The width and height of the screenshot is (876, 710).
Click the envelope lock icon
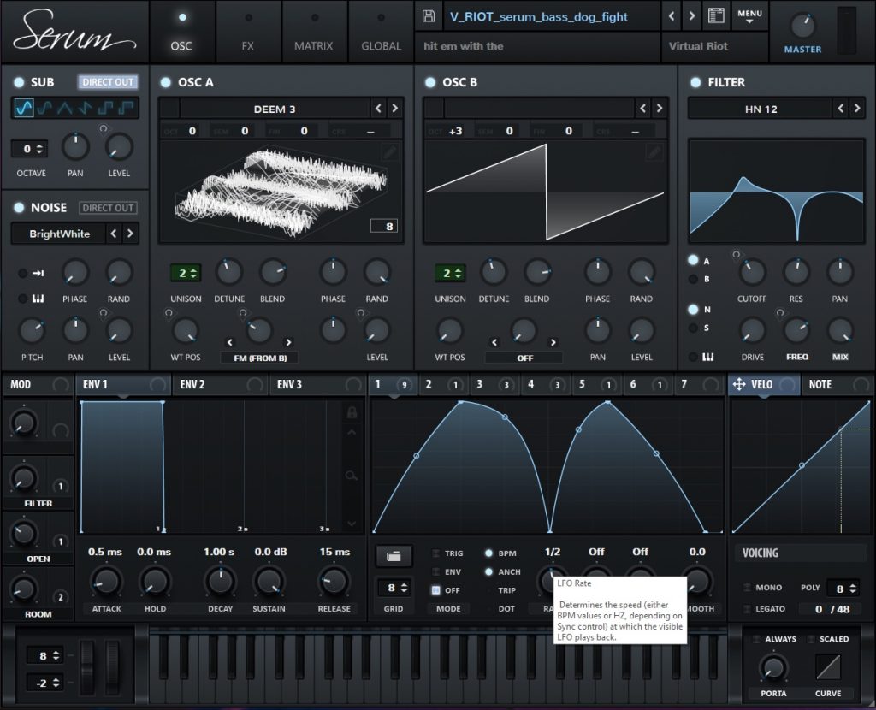tap(351, 412)
